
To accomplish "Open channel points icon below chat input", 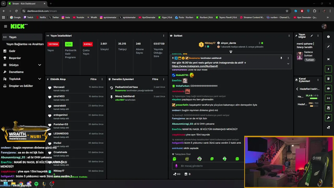I will pyautogui.click(x=177, y=174).
